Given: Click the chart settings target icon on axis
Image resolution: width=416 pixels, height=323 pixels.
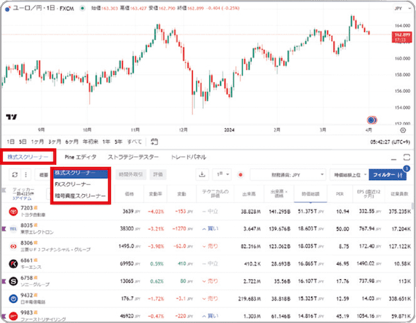Looking at the screenshot, I should tap(403, 130).
